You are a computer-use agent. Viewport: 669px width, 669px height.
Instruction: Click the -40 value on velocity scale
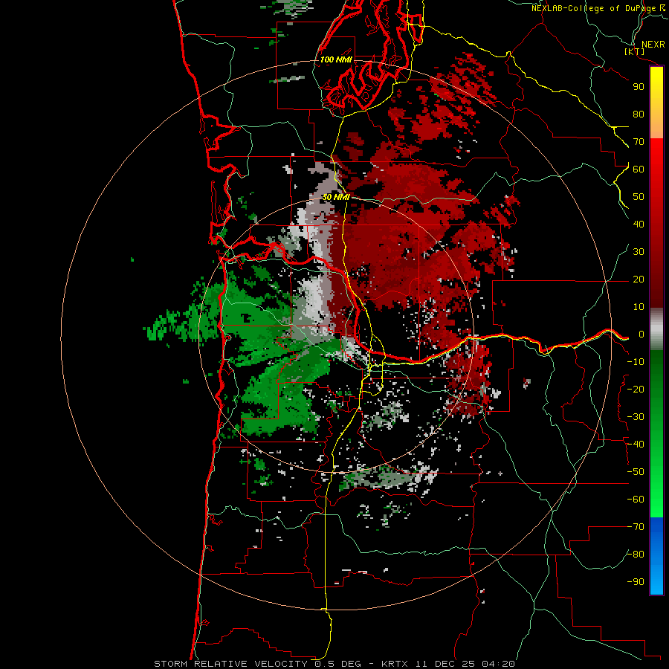636,445
